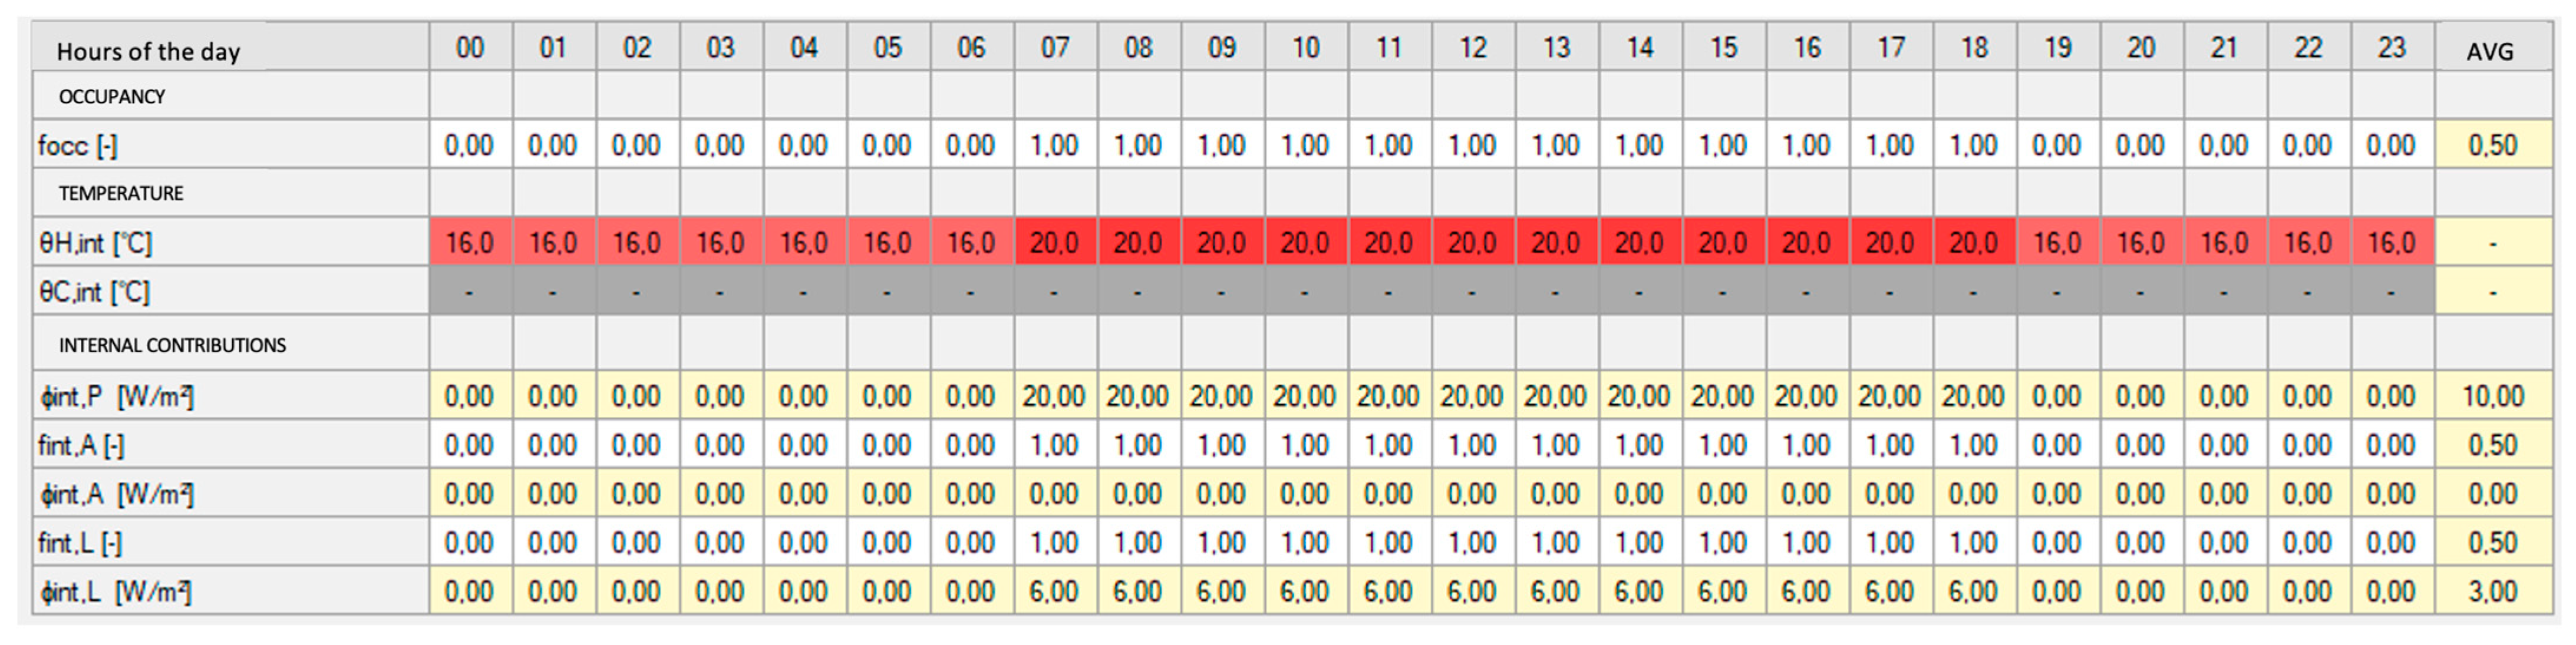The width and height of the screenshot is (2576, 645).
Task: Click the AVG column header
Action: [2491, 50]
